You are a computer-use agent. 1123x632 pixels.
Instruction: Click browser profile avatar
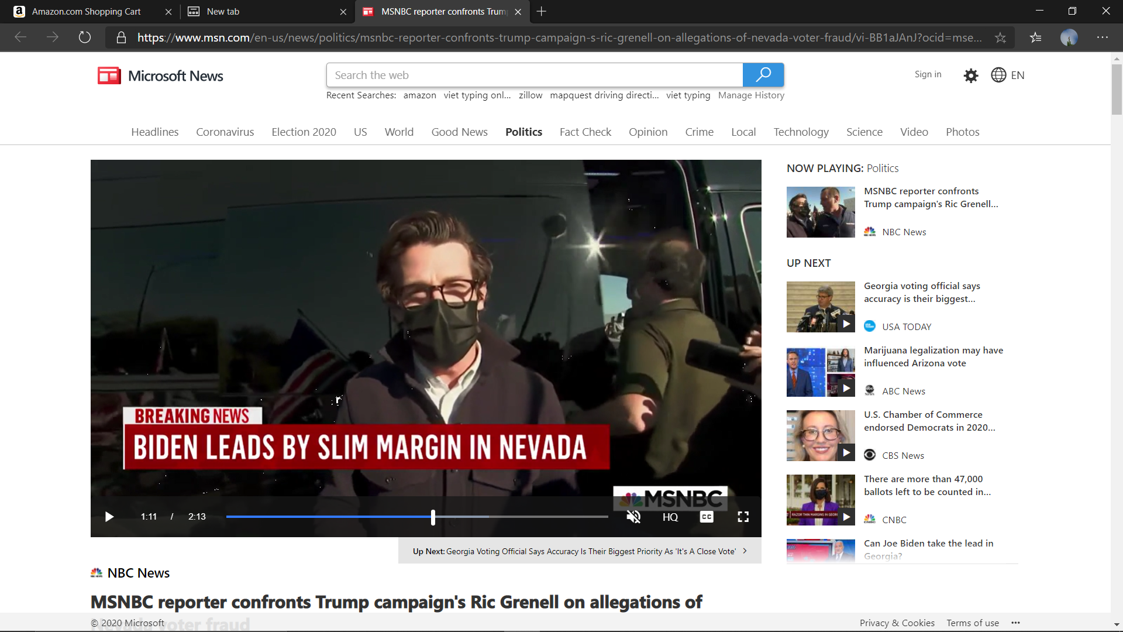(1069, 37)
